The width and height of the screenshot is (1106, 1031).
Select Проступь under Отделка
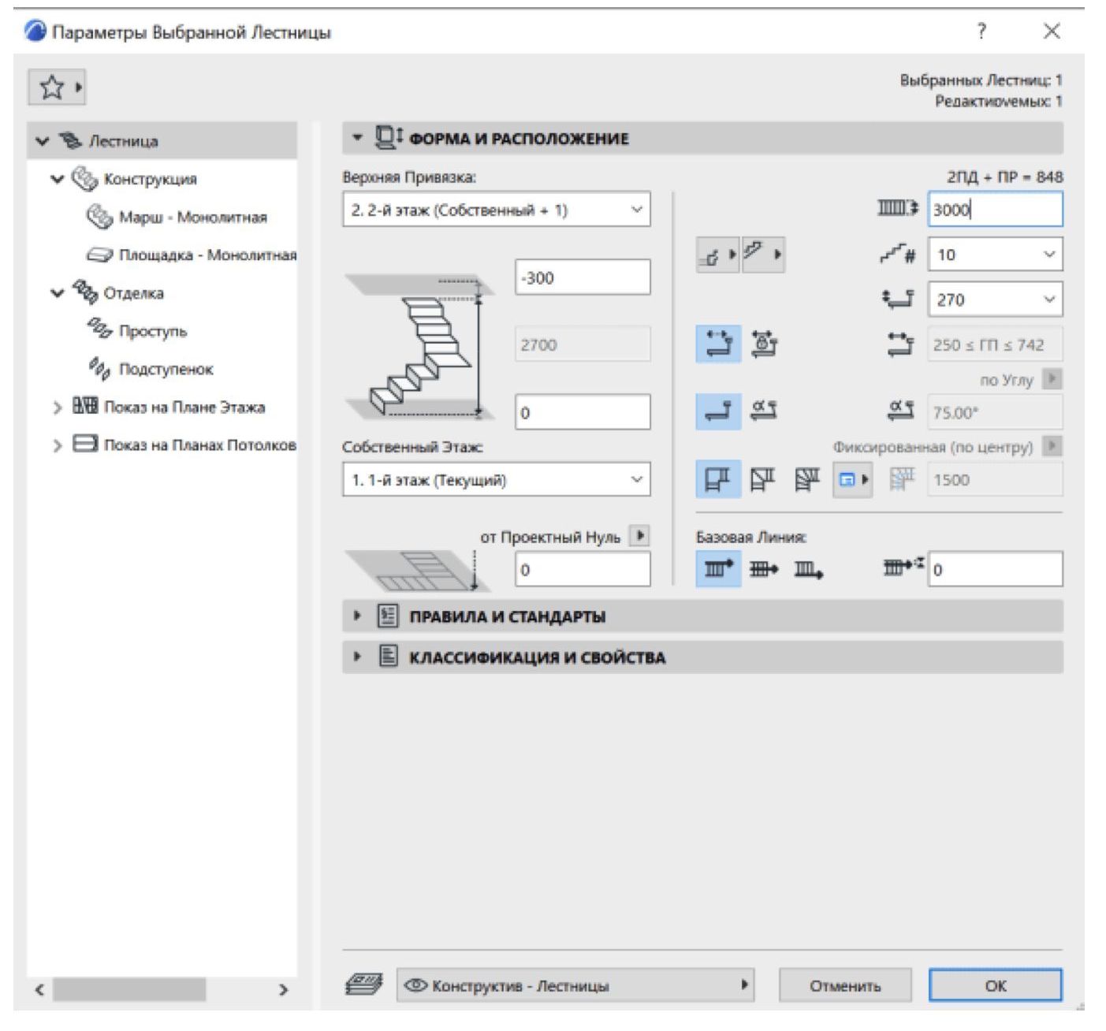(152, 331)
